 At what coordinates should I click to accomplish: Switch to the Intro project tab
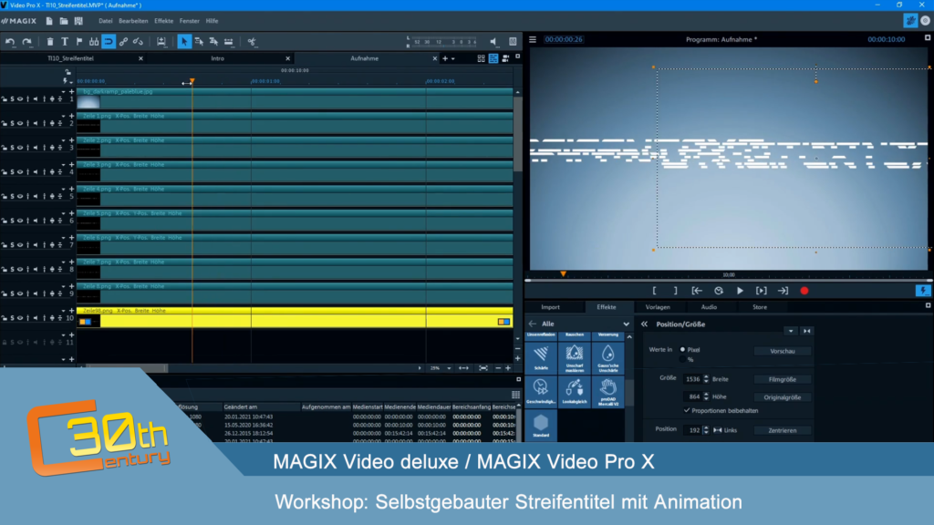pyautogui.click(x=217, y=58)
